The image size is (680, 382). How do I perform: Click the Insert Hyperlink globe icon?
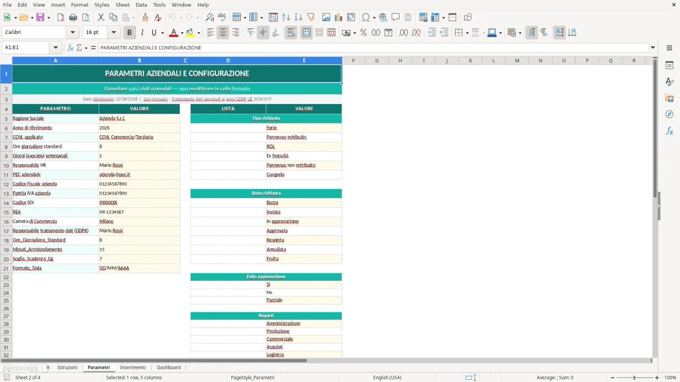coord(383,18)
